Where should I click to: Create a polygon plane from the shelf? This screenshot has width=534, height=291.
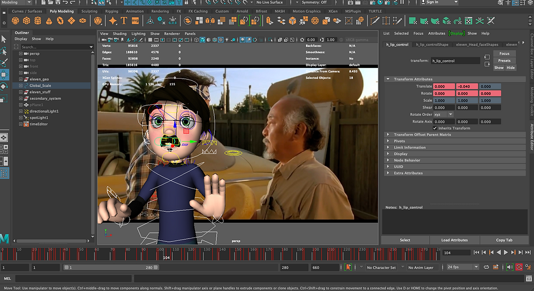[x=71, y=21]
